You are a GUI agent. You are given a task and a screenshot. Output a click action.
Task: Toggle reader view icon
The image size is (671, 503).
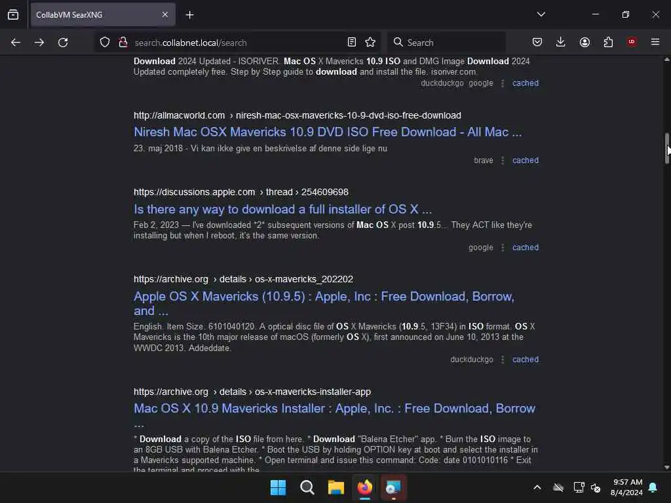pyautogui.click(x=352, y=42)
